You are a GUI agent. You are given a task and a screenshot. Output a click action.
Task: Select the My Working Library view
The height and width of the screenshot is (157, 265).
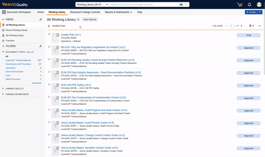pos(15,35)
